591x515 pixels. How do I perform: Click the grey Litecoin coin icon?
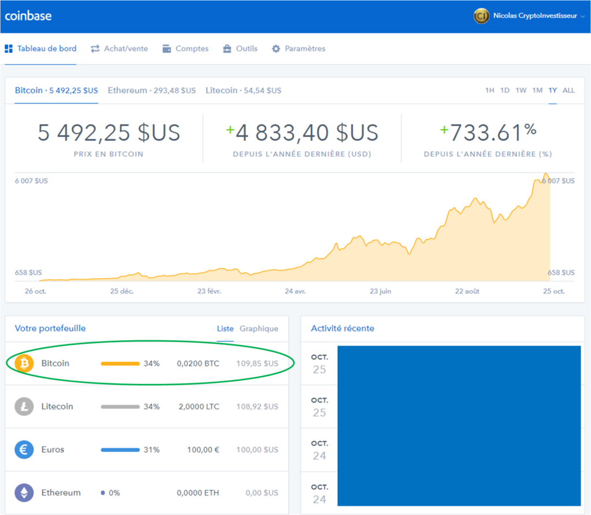(x=24, y=407)
